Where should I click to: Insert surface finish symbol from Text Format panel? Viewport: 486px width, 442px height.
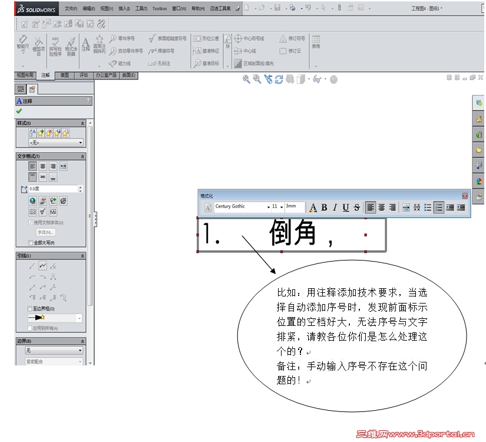coord(43,212)
